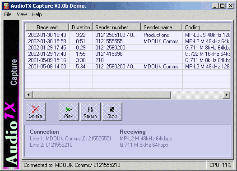Screen dimensions: 237x171
Task: Minimize the AudioTX Capture window
Action: click(215, 6)
